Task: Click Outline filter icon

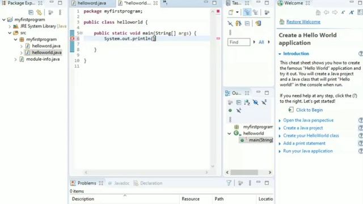Action: pyautogui.click(x=230, y=103)
